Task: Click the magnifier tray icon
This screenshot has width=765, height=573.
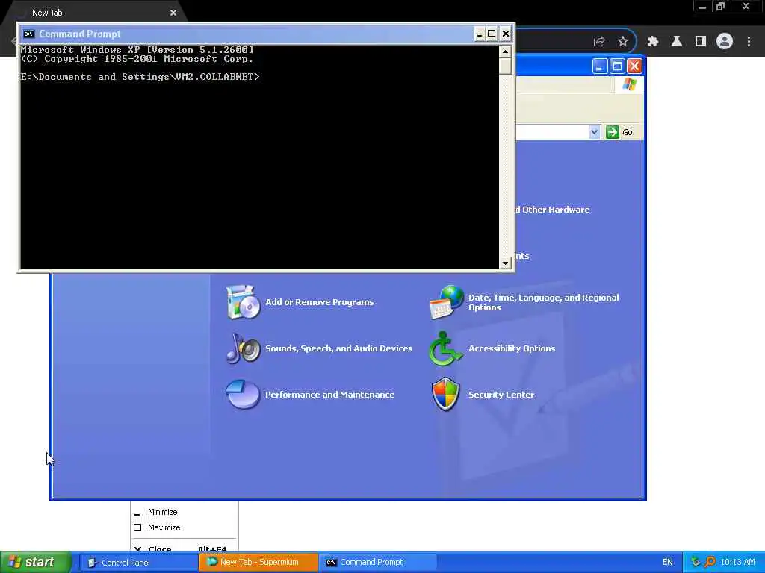Action: (x=710, y=563)
